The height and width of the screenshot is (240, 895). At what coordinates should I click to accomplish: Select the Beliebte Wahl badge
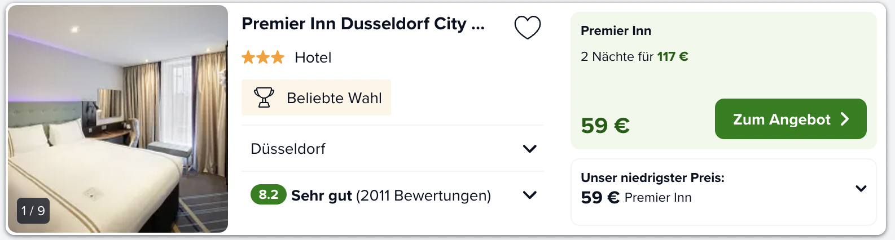coord(316,97)
